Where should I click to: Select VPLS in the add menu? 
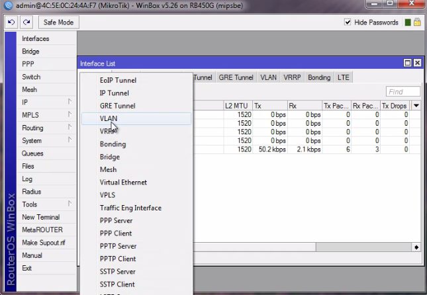click(x=136, y=195)
